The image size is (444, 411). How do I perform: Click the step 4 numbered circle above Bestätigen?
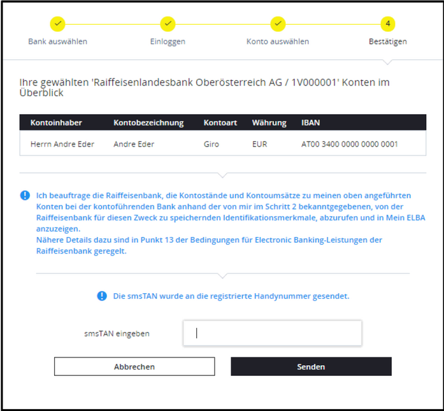[x=388, y=24]
